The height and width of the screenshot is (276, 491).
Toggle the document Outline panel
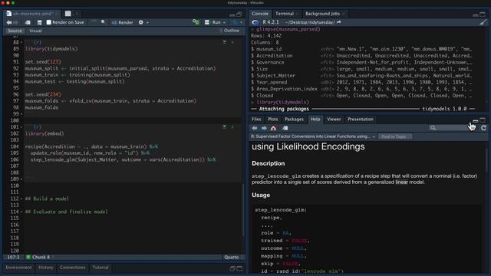pyautogui.click(x=229, y=31)
